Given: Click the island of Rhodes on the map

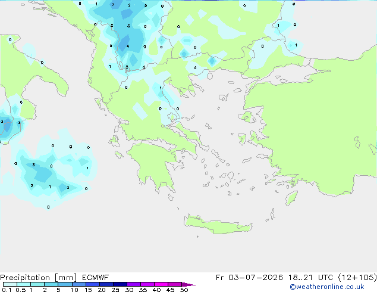Looking at the screenshot, I should 291,198.
